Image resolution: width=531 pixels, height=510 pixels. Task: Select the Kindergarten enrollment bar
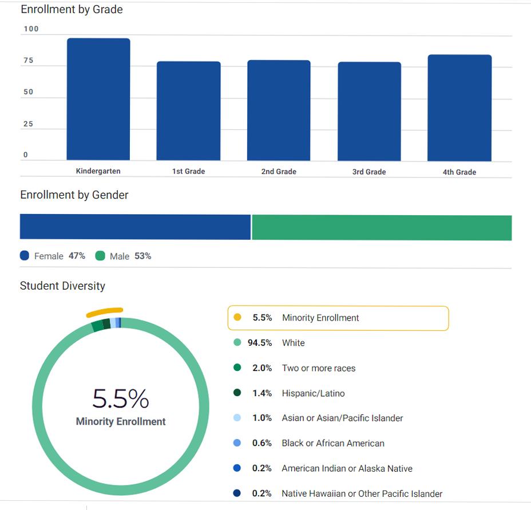(98, 100)
